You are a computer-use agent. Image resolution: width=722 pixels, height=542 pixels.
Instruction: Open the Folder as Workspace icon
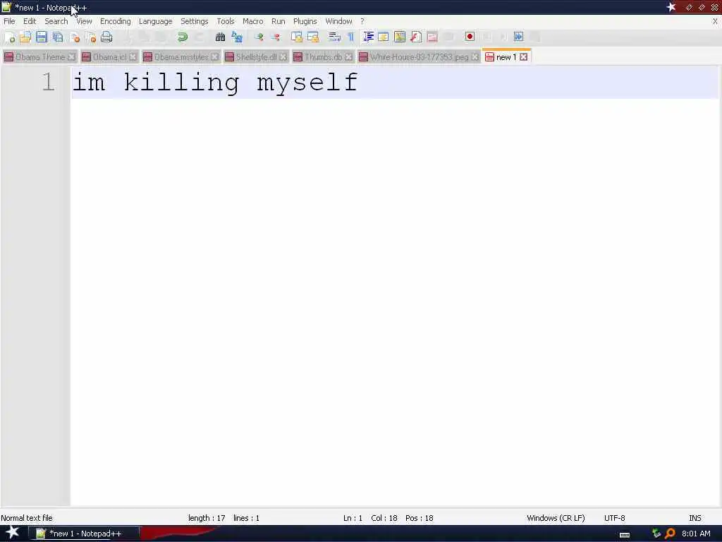tap(432, 37)
